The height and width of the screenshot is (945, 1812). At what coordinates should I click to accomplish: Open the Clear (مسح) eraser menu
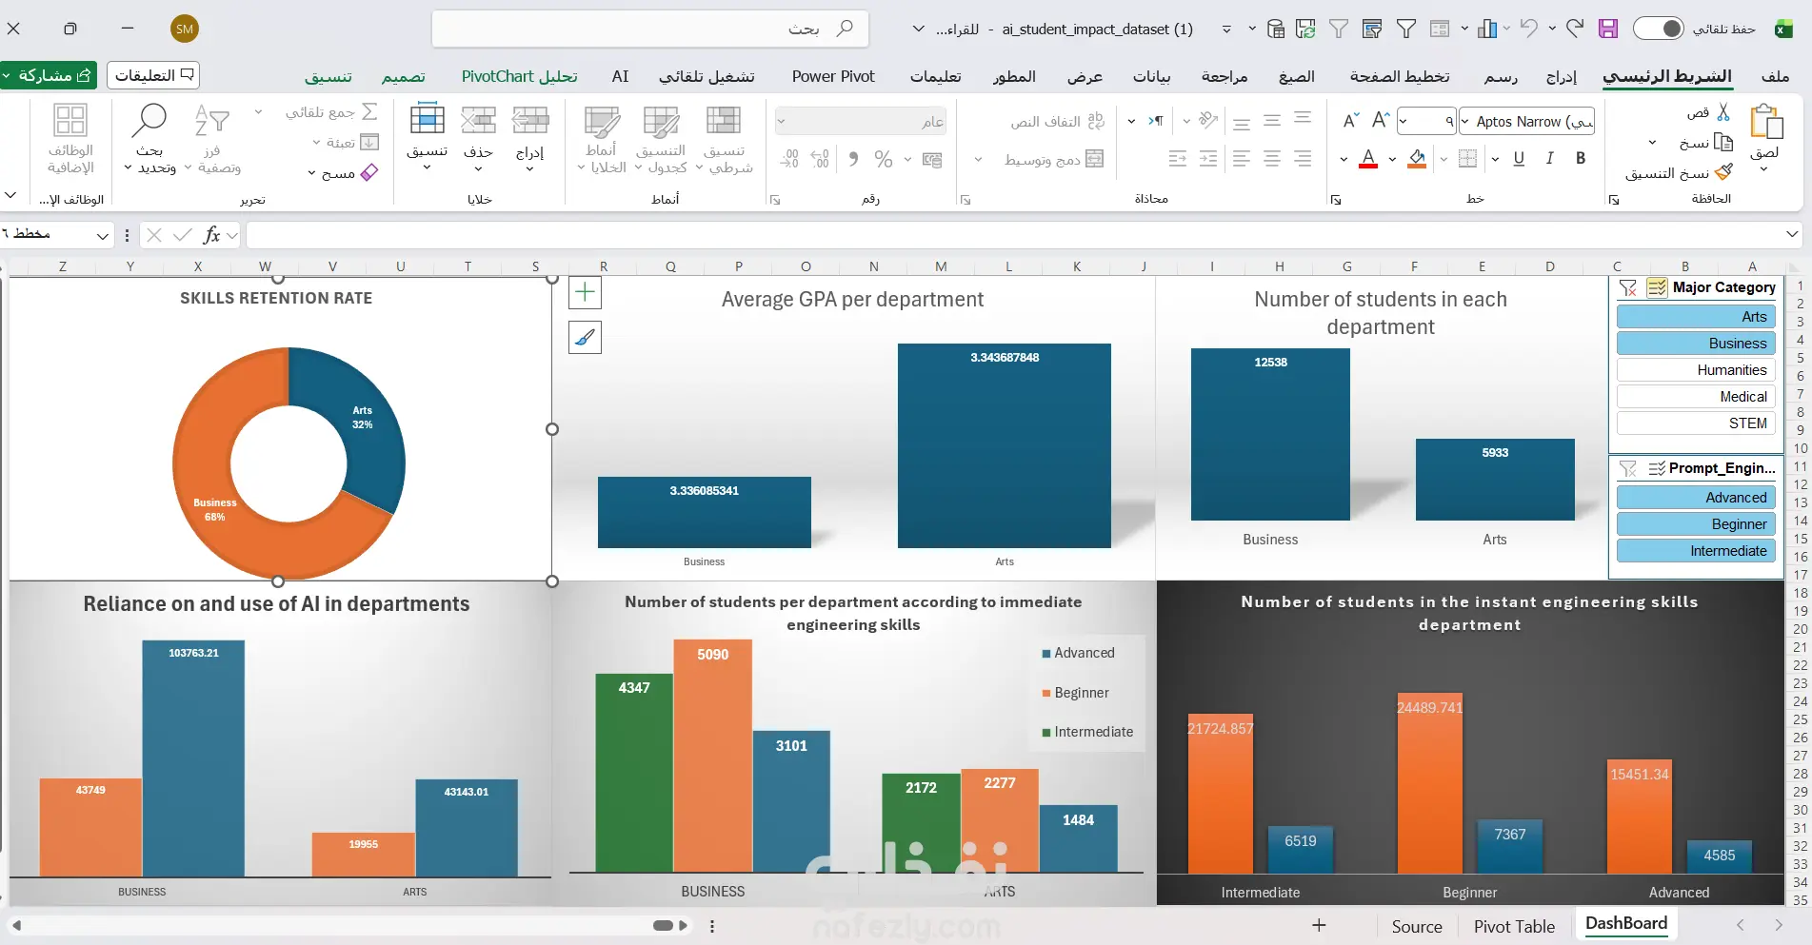click(x=344, y=172)
